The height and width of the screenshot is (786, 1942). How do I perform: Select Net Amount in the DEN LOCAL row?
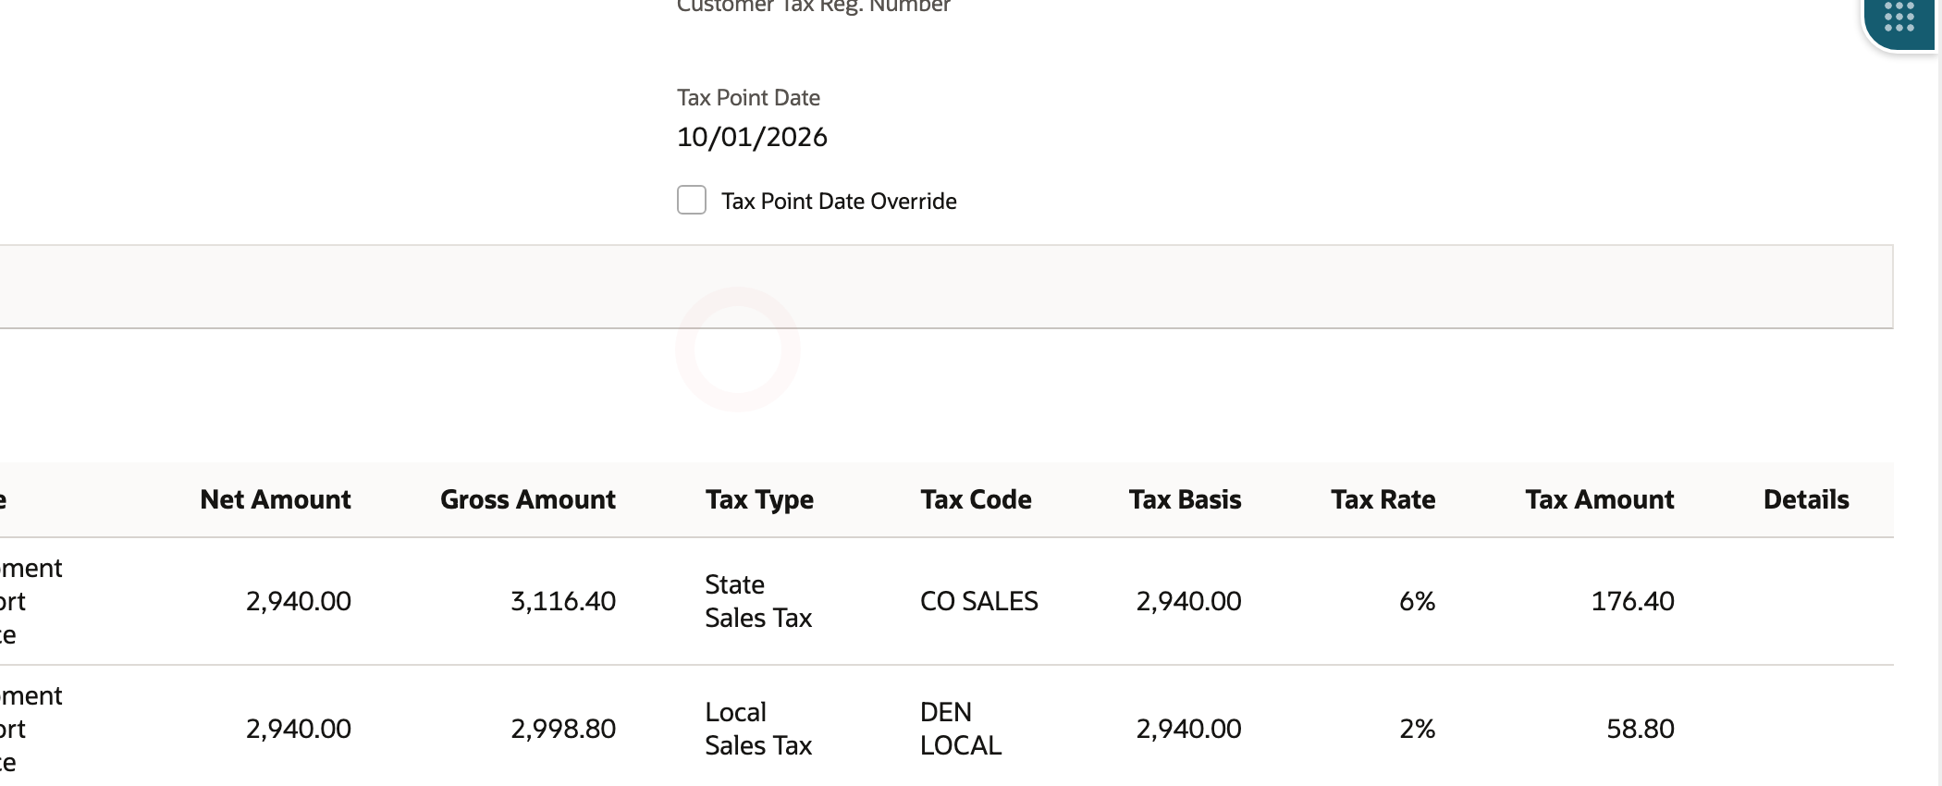[299, 729]
